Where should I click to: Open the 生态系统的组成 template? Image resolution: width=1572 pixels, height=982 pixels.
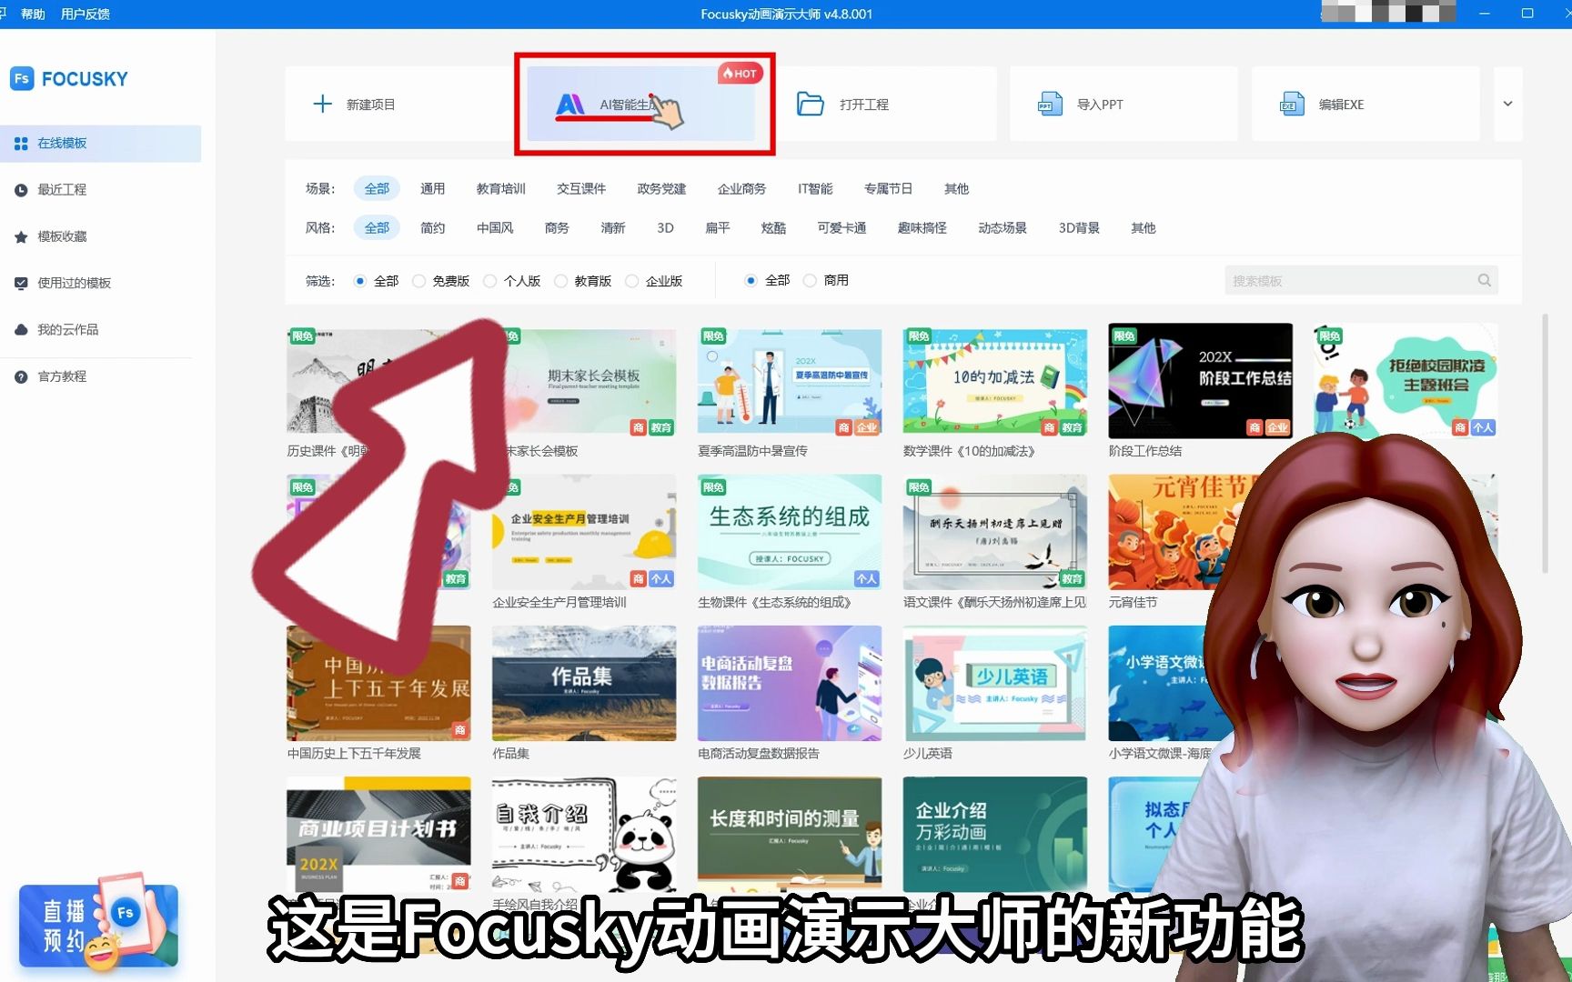(789, 532)
